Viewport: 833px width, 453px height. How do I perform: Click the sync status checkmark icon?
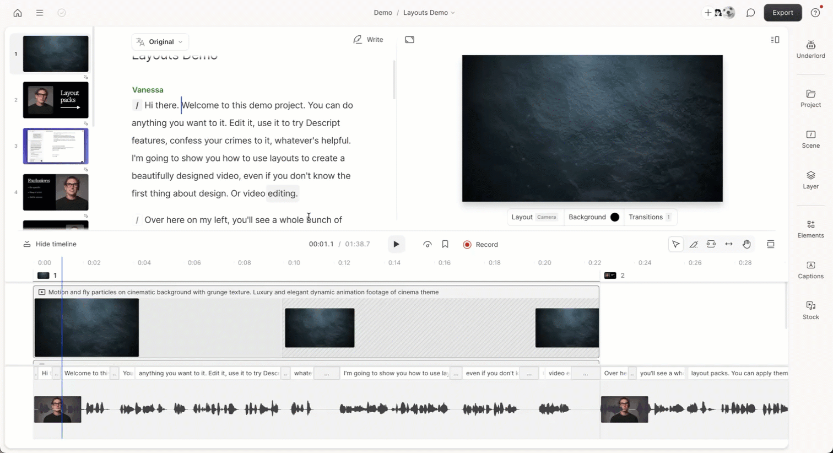click(62, 13)
